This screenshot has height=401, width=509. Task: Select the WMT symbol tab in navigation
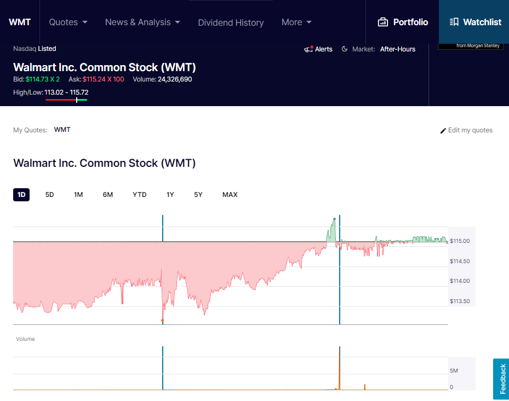[20, 22]
